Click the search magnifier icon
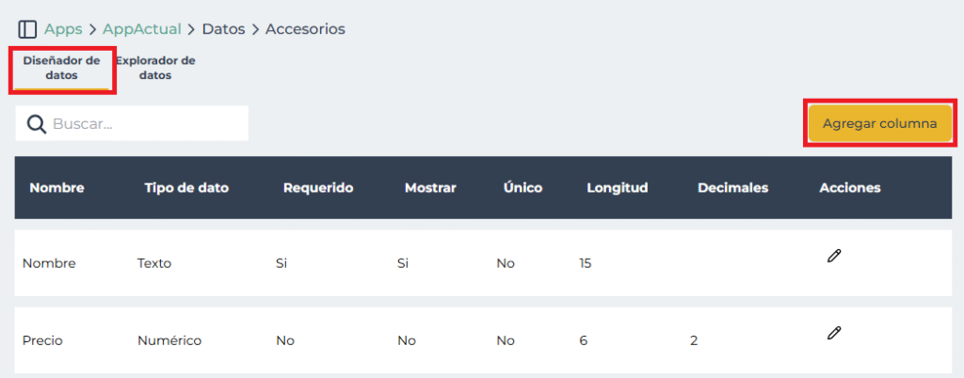 [x=37, y=124]
